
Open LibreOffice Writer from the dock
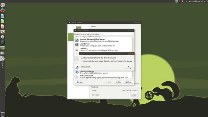tap(3, 16)
